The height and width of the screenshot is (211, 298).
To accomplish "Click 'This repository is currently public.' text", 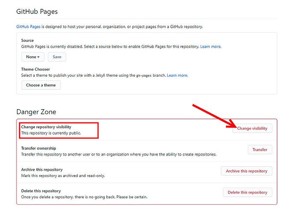I will (51, 133).
